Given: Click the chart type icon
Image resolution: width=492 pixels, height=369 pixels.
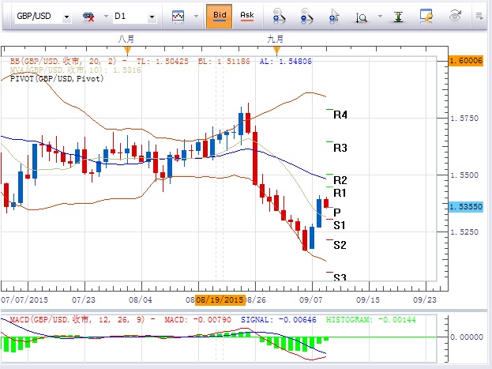Looking at the screenshot, I should point(178,17).
